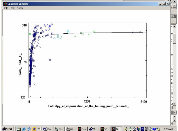
Task: Switch to the 'Gr...' taskbar button
Action: [x=117, y=129]
